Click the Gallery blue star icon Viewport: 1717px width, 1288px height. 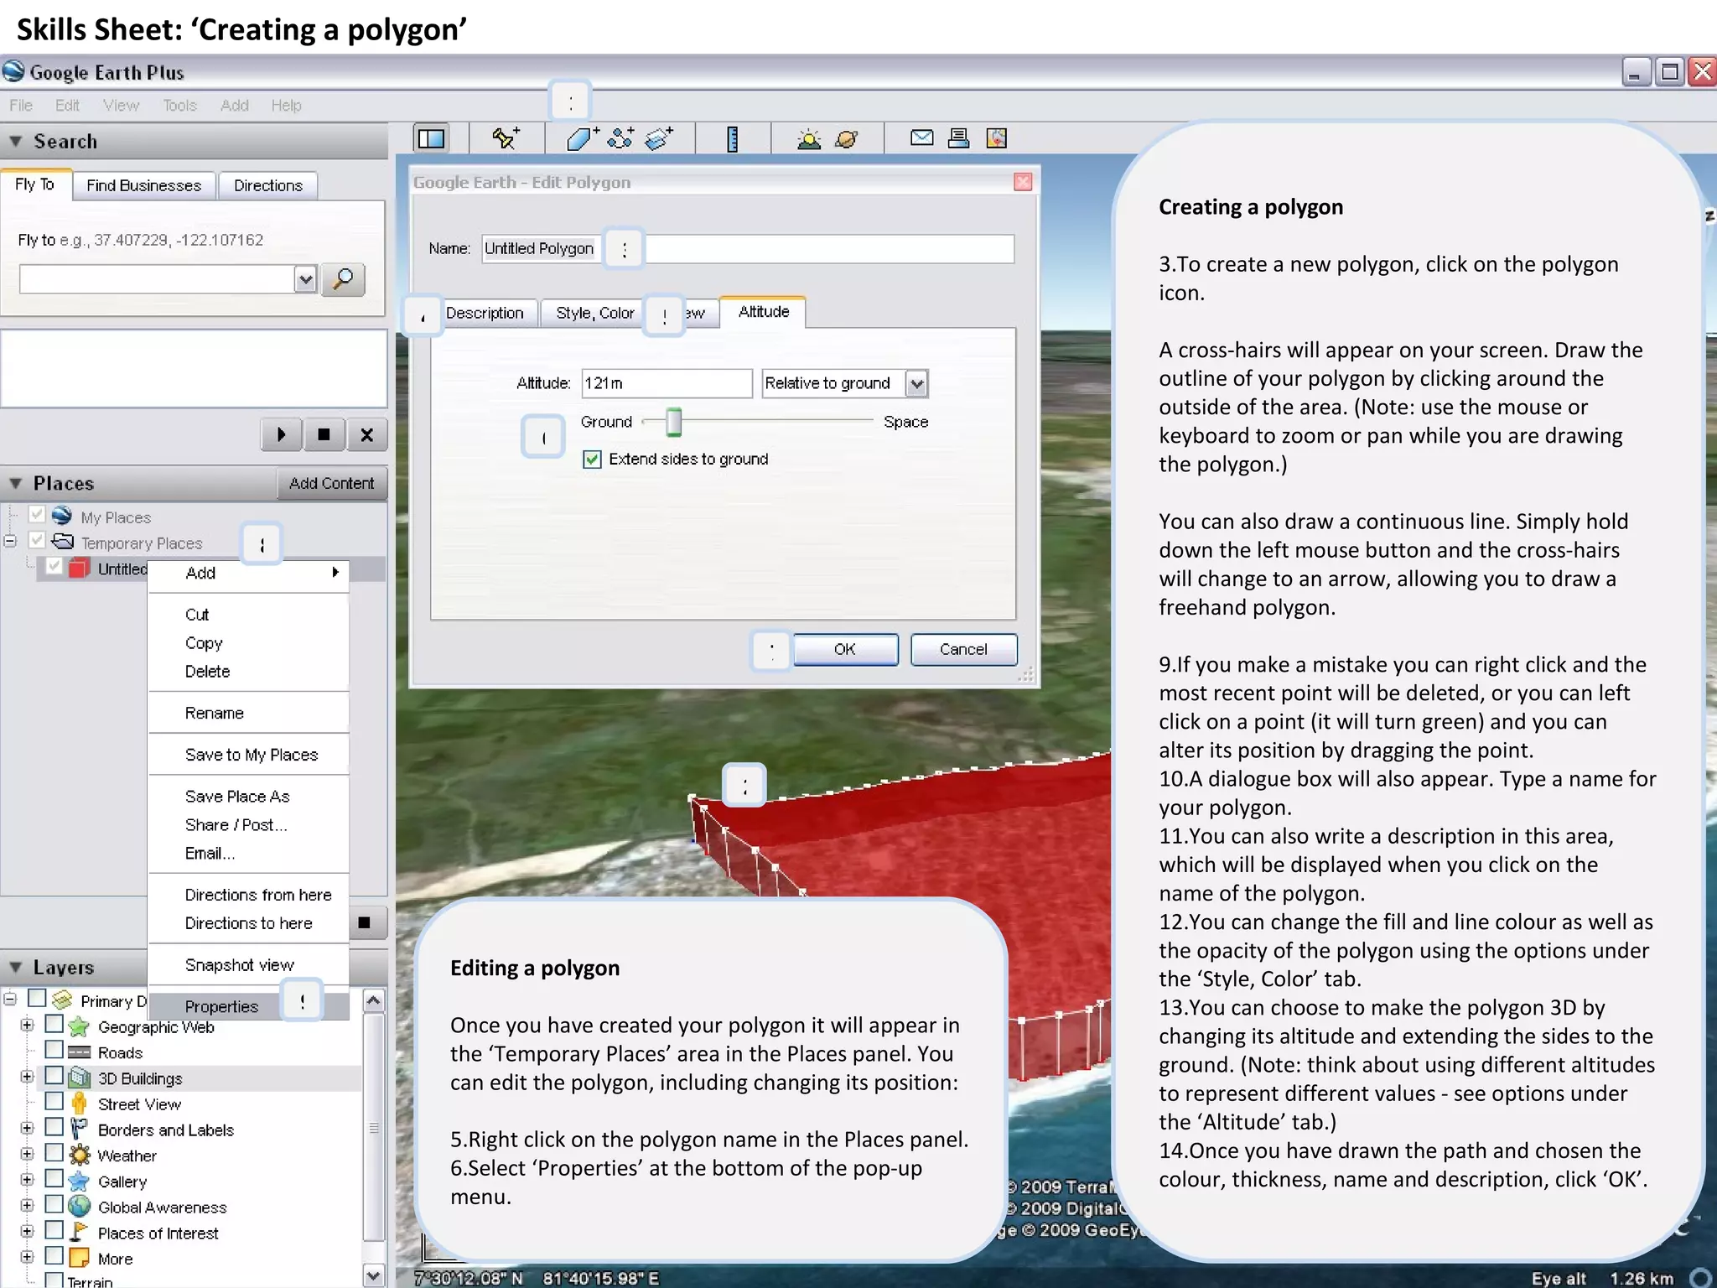(x=79, y=1182)
